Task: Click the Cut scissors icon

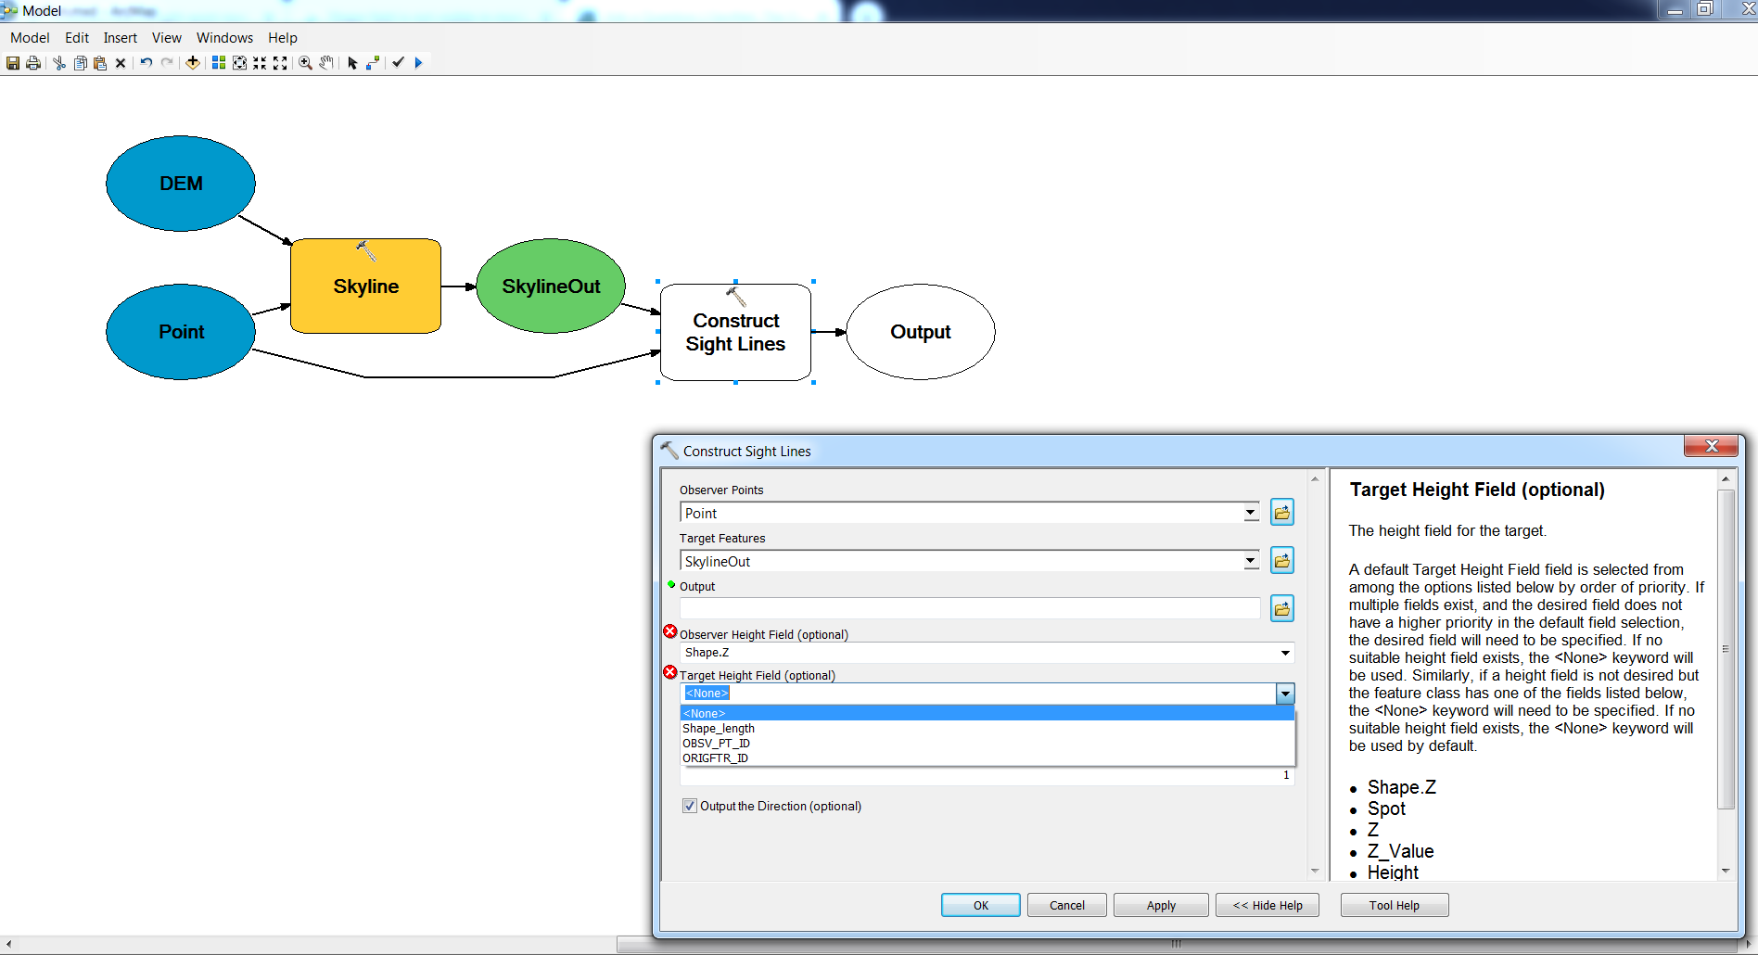Action: click(59, 63)
